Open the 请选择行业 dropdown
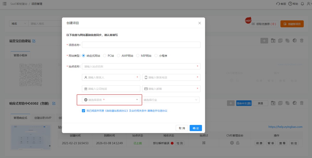The width and height of the screenshot is (312, 158). click(171, 100)
